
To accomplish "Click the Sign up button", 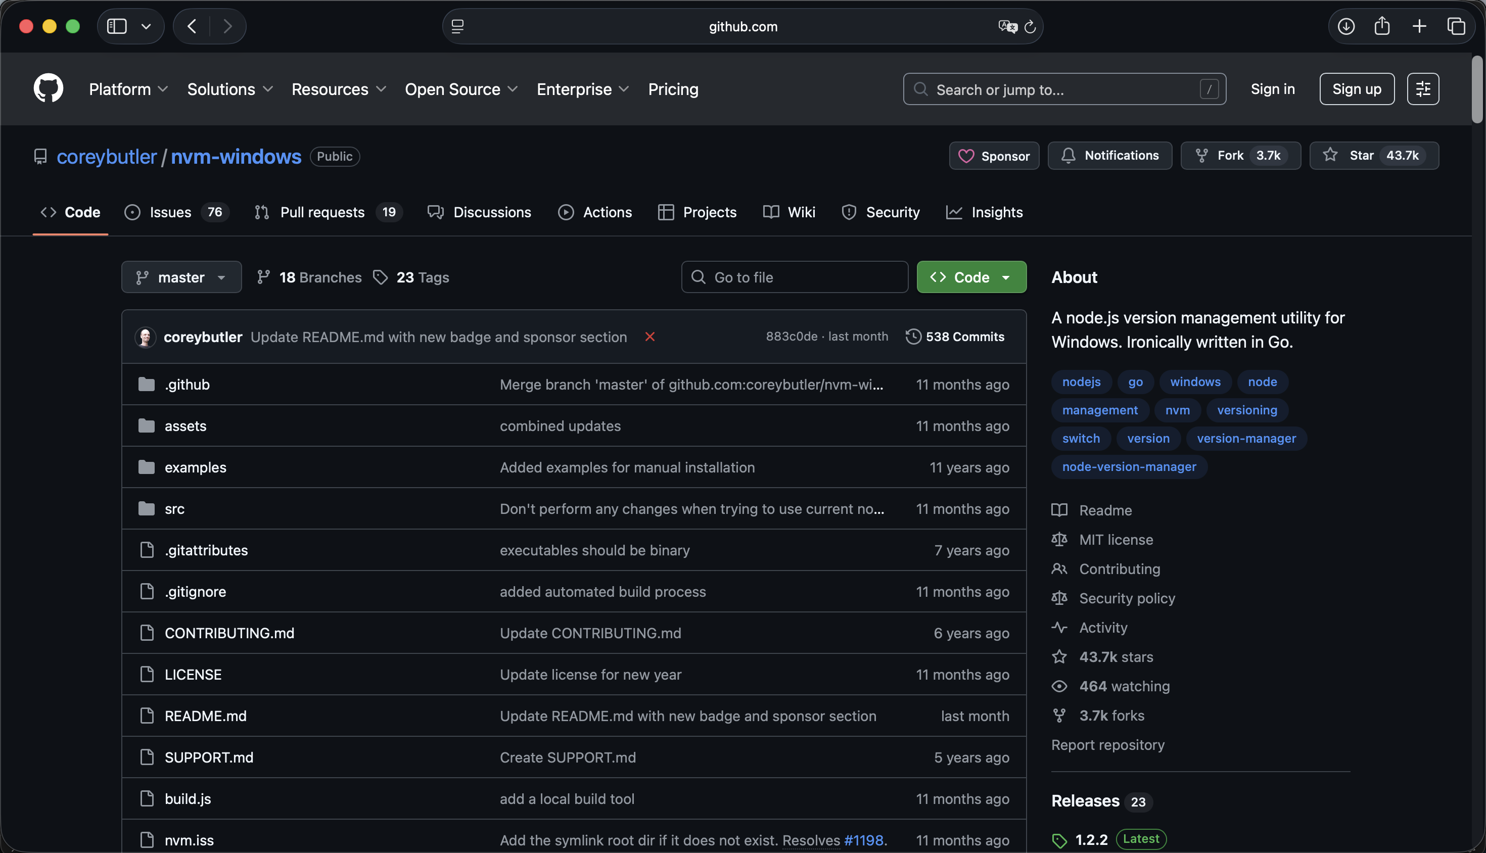I will coord(1356,89).
